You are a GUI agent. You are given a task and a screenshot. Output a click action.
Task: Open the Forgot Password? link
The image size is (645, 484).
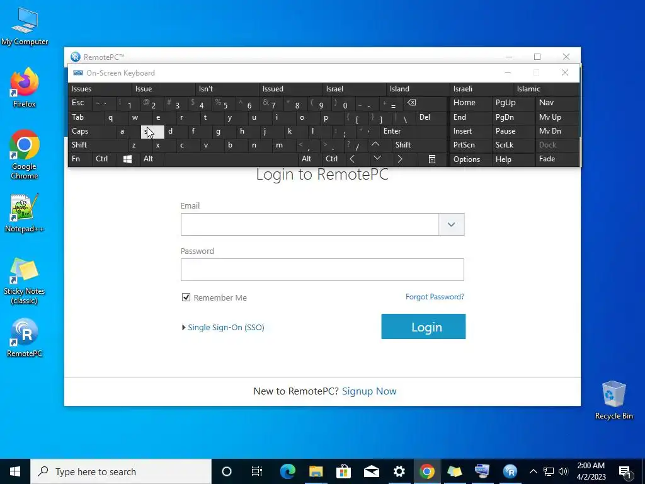[435, 297]
